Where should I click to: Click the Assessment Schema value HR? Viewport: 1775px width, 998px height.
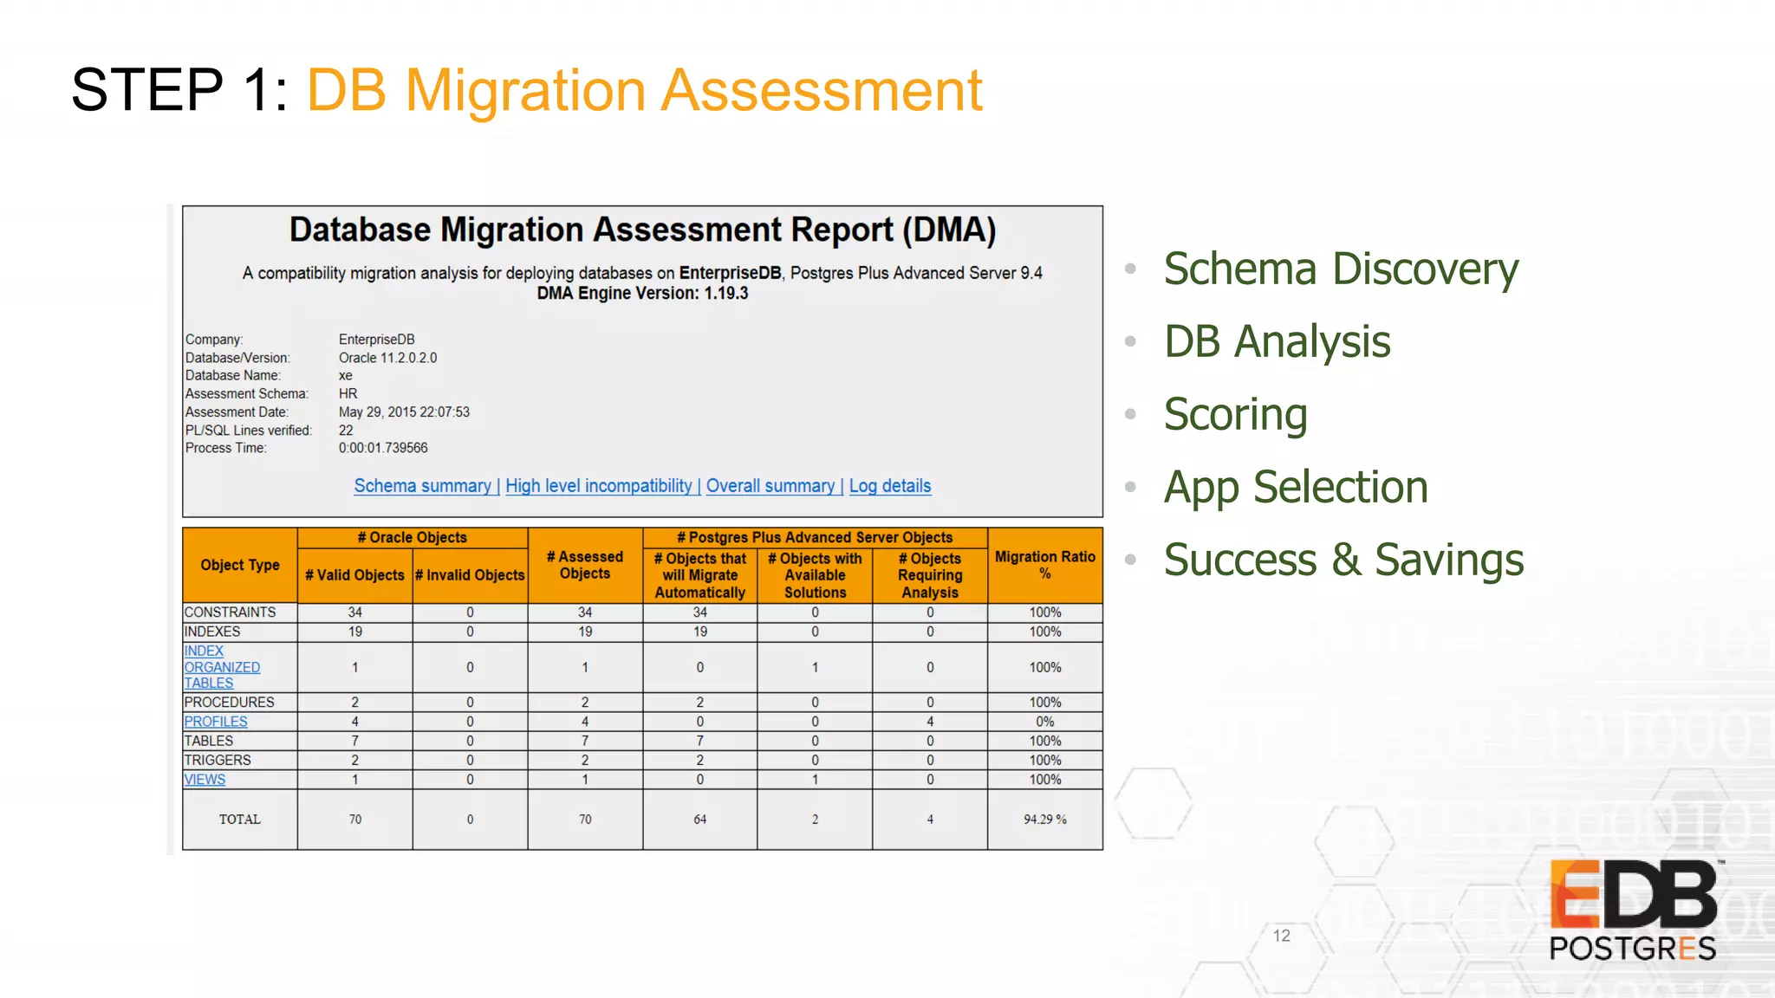pyautogui.click(x=348, y=394)
